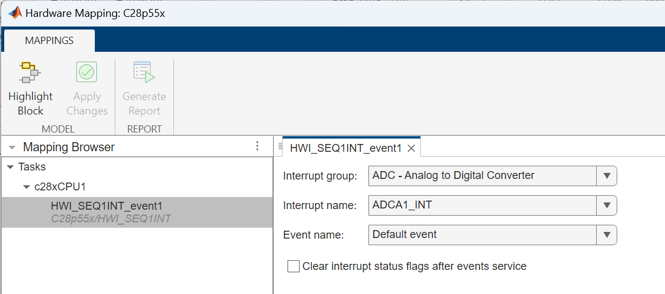Open Mapping Browser three-dot options menu

point(257,146)
